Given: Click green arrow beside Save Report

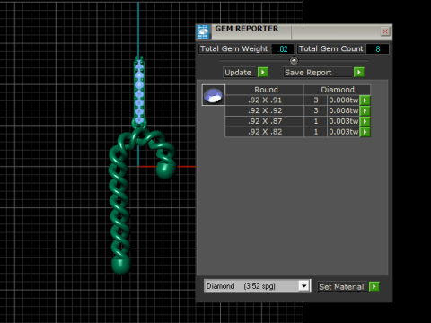Looking at the screenshot, I should pyautogui.click(x=359, y=73).
